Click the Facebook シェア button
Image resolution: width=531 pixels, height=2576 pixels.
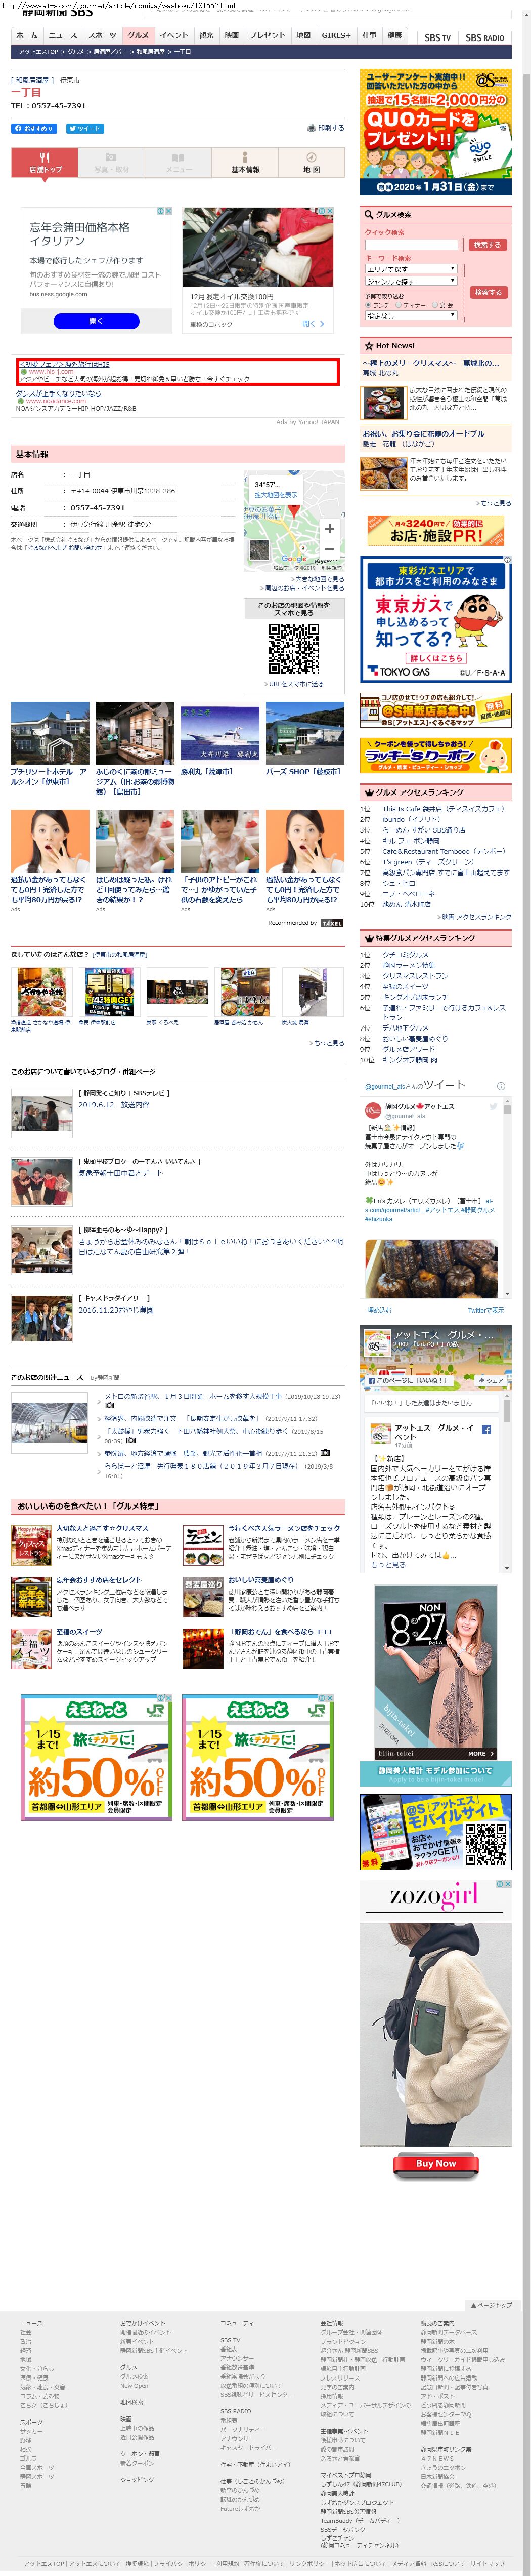coord(491,1380)
